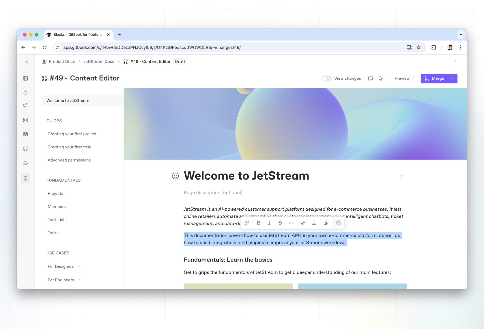Open AI assistant sparkle icon in toolbar
This screenshot has height=329, width=484.
[246, 223]
